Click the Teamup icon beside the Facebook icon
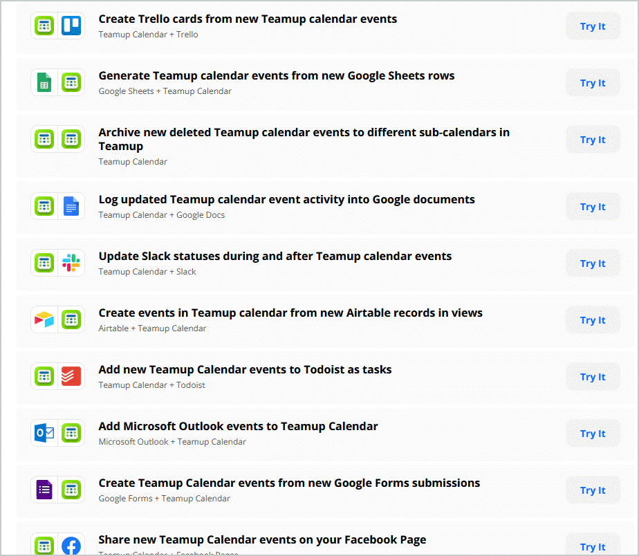The width and height of the screenshot is (639, 556). click(x=44, y=546)
